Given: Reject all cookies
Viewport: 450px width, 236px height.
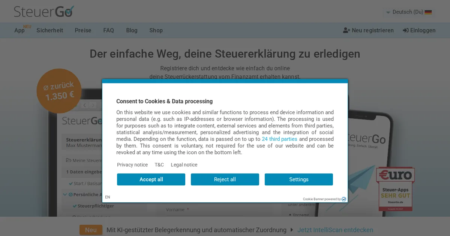Looking at the screenshot, I should (225, 179).
